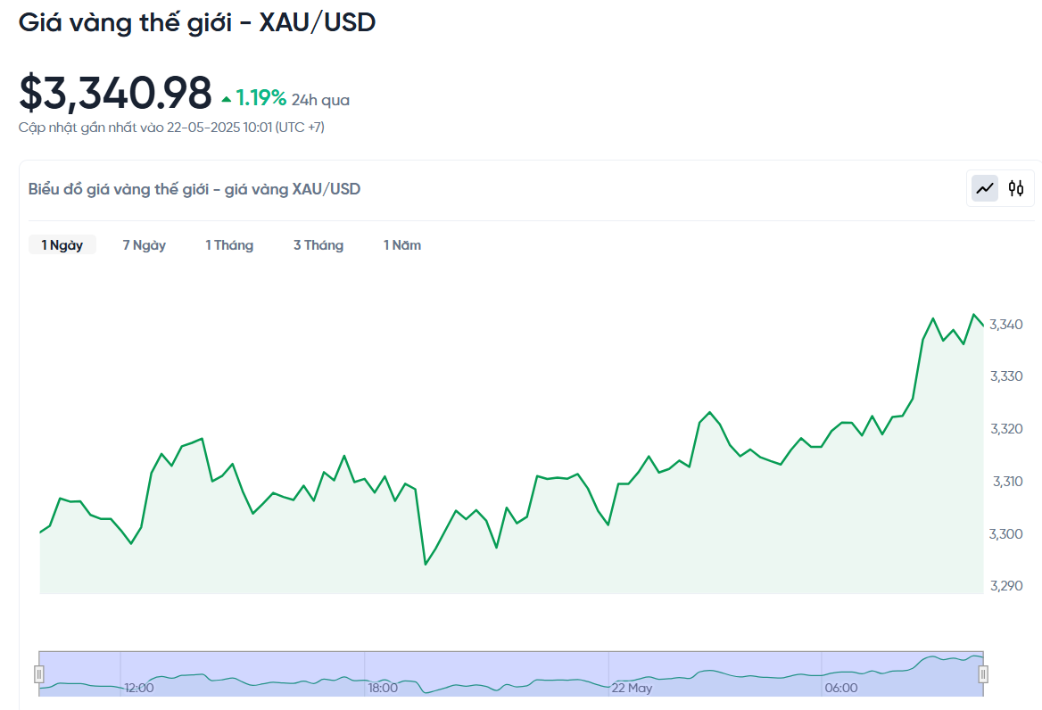Image resolution: width=1042 pixels, height=710 pixels.
Task: Click the 18:00 label in navigator
Action: [x=383, y=688]
